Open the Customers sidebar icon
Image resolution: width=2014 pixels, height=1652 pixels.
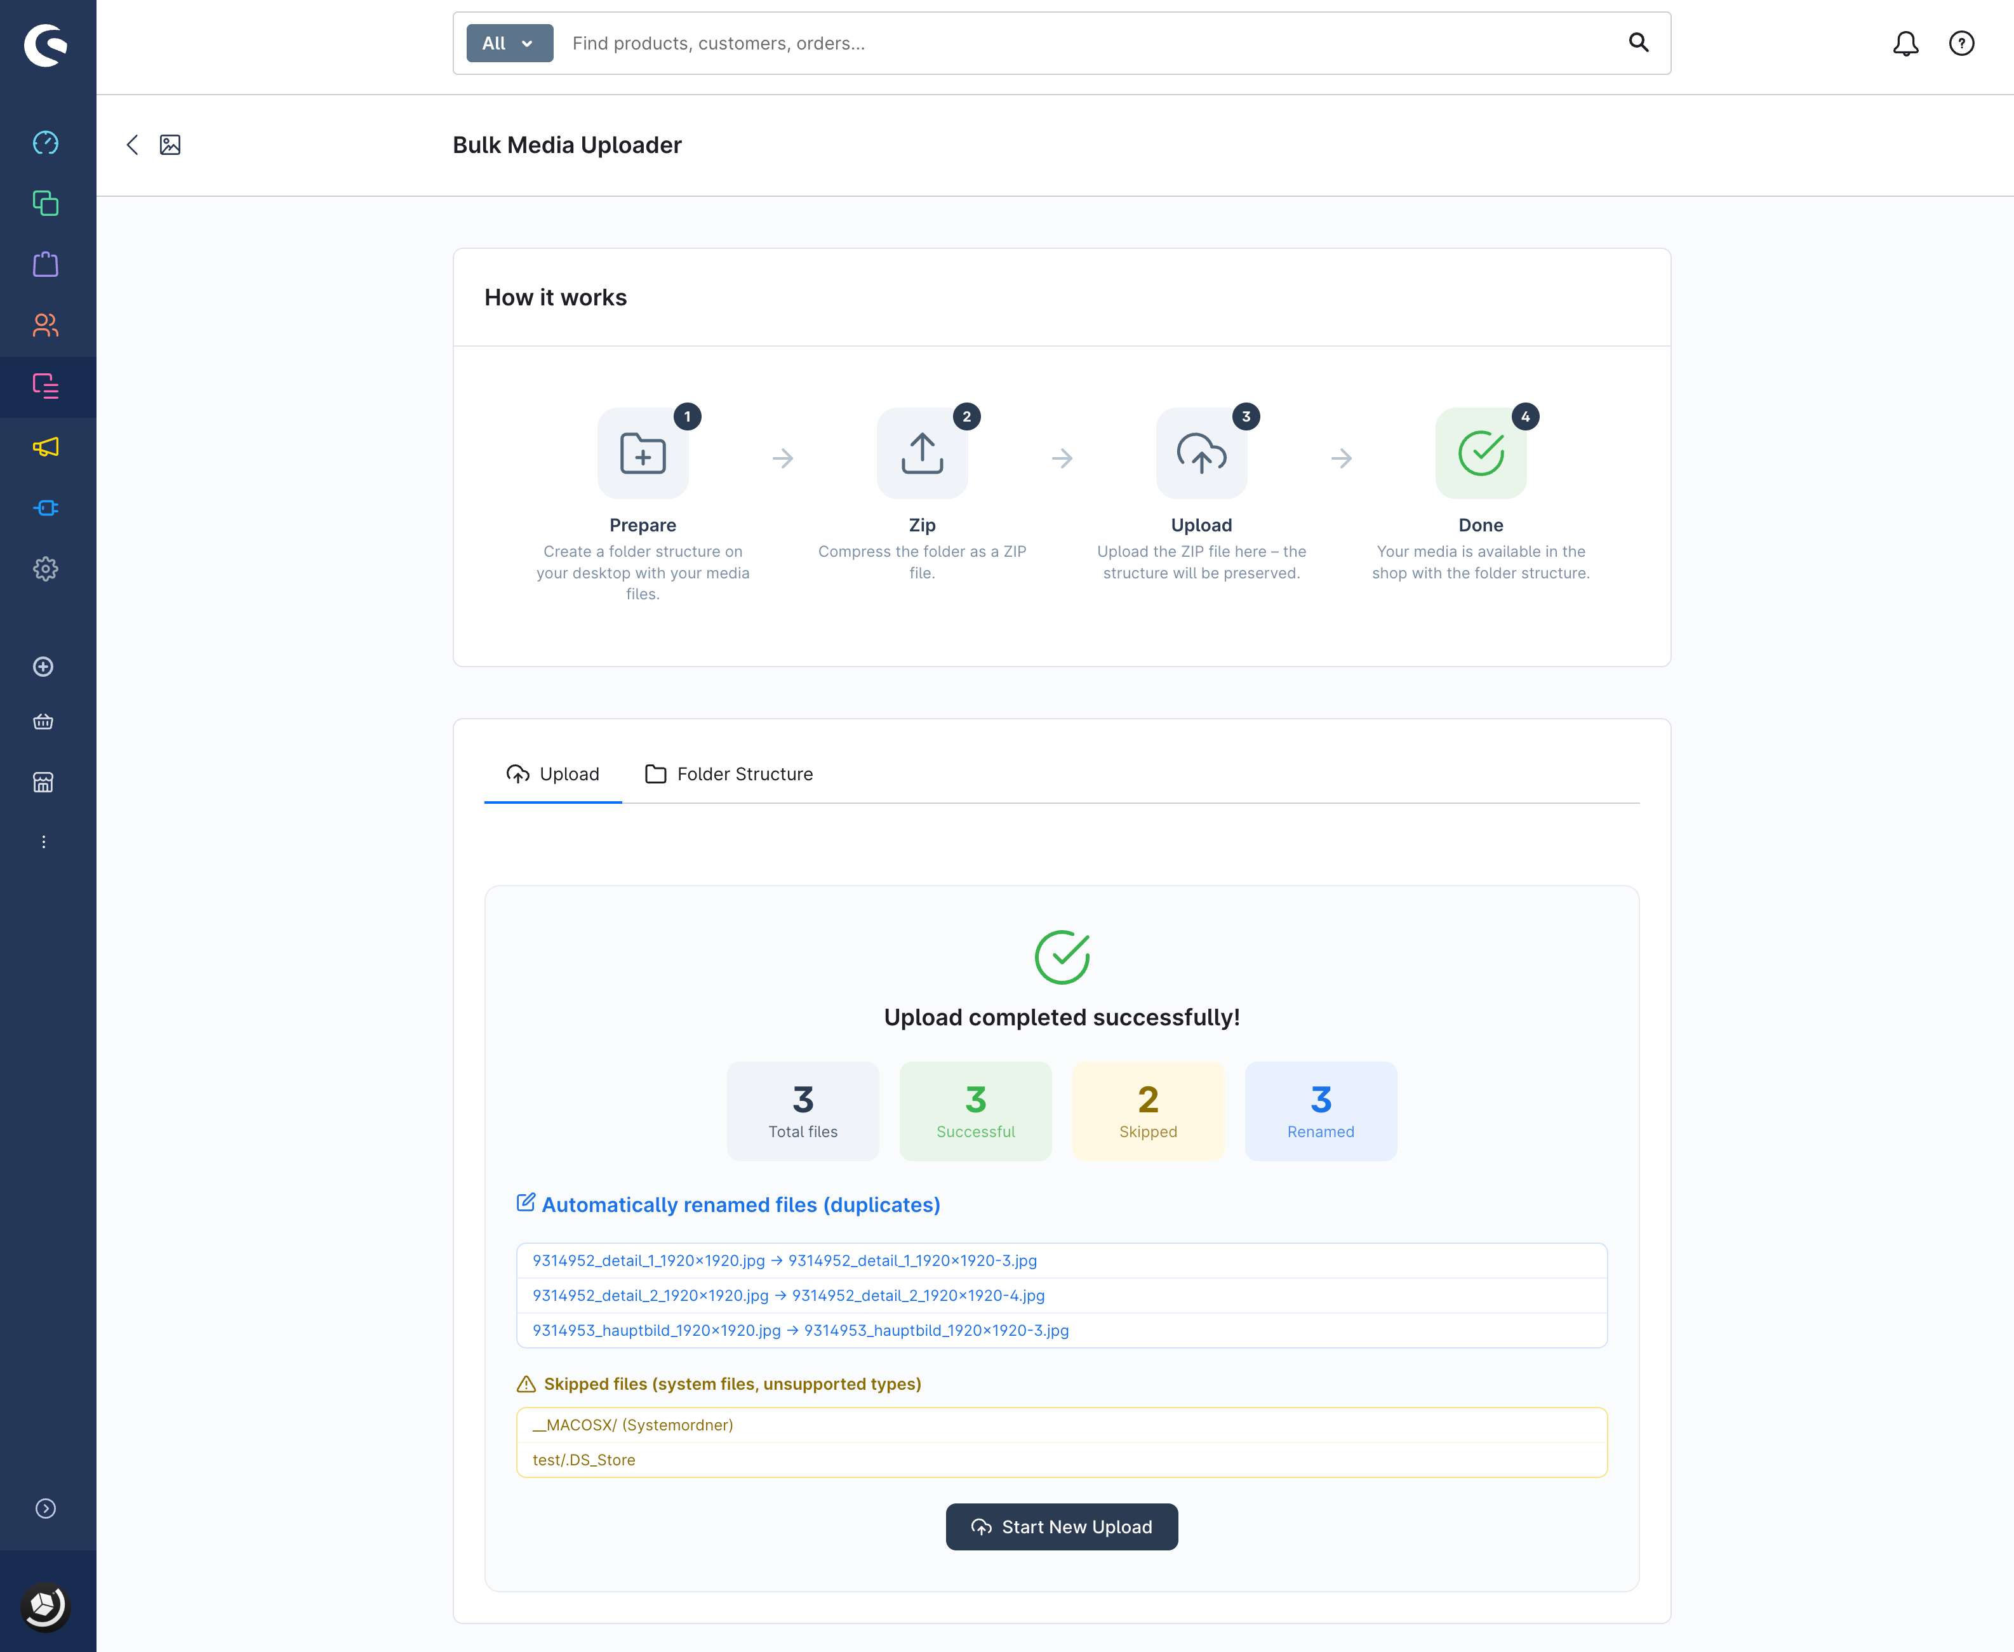(x=46, y=326)
